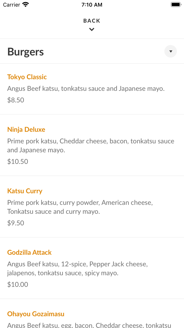Open the Katsu Curry item

point(25,191)
